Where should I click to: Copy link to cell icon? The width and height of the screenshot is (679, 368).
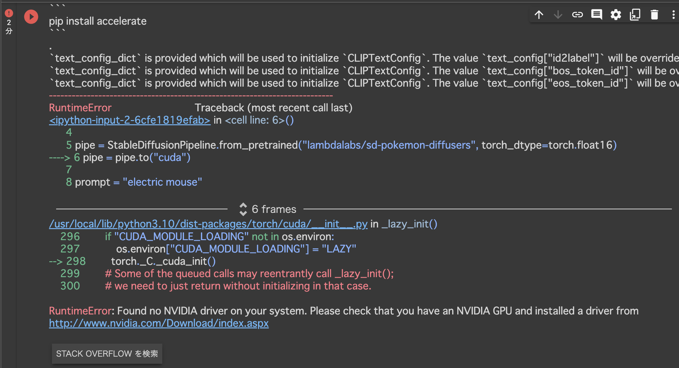(x=577, y=15)
